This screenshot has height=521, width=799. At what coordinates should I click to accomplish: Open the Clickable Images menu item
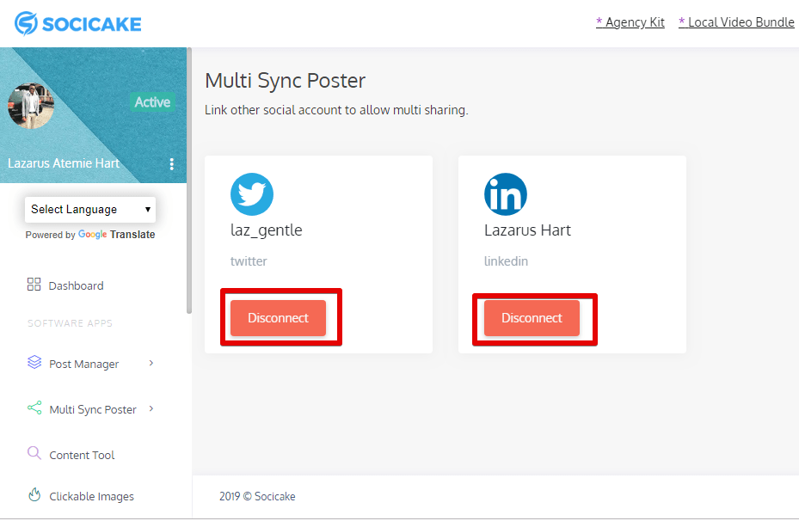[x=92, y=497]
